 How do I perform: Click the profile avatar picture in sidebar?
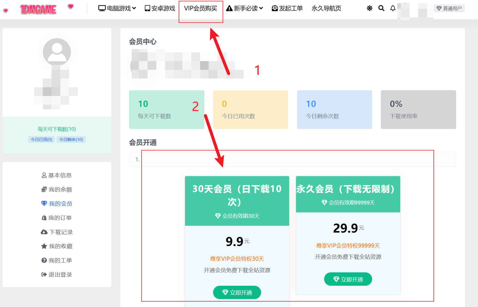tap(57, 52)
